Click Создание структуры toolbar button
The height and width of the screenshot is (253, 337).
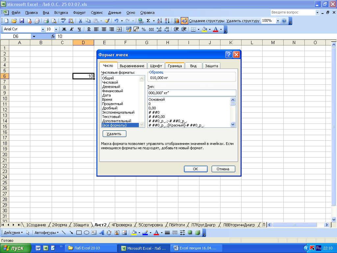(x=206, y=21)
